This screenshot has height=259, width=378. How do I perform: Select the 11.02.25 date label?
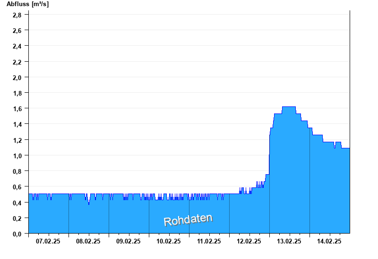pyautogui.click(x=209, y=241)
